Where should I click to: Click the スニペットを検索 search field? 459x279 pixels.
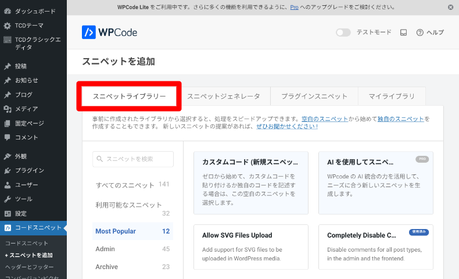pyautogui.click(x=133, y=159)
